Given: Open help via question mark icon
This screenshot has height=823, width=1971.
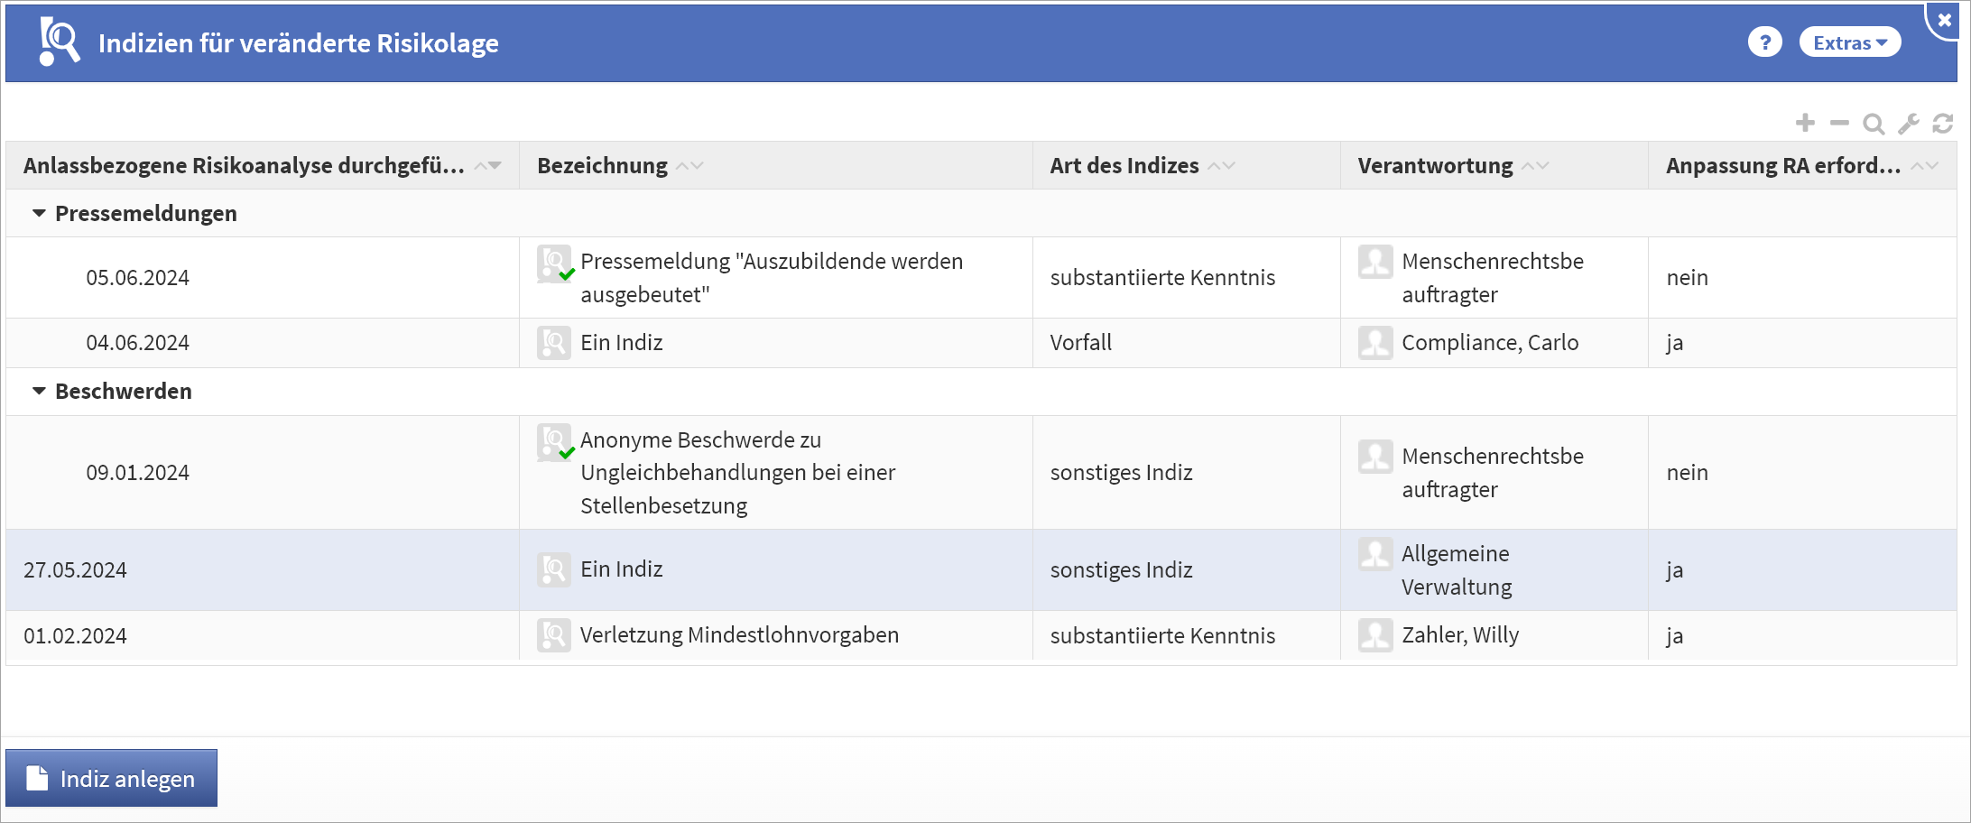Looking at the screenshot, I should coord(1764,42).
